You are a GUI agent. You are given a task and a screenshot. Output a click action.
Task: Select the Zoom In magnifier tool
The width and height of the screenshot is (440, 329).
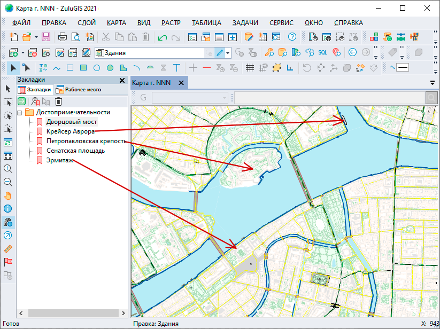click(7, 168)
